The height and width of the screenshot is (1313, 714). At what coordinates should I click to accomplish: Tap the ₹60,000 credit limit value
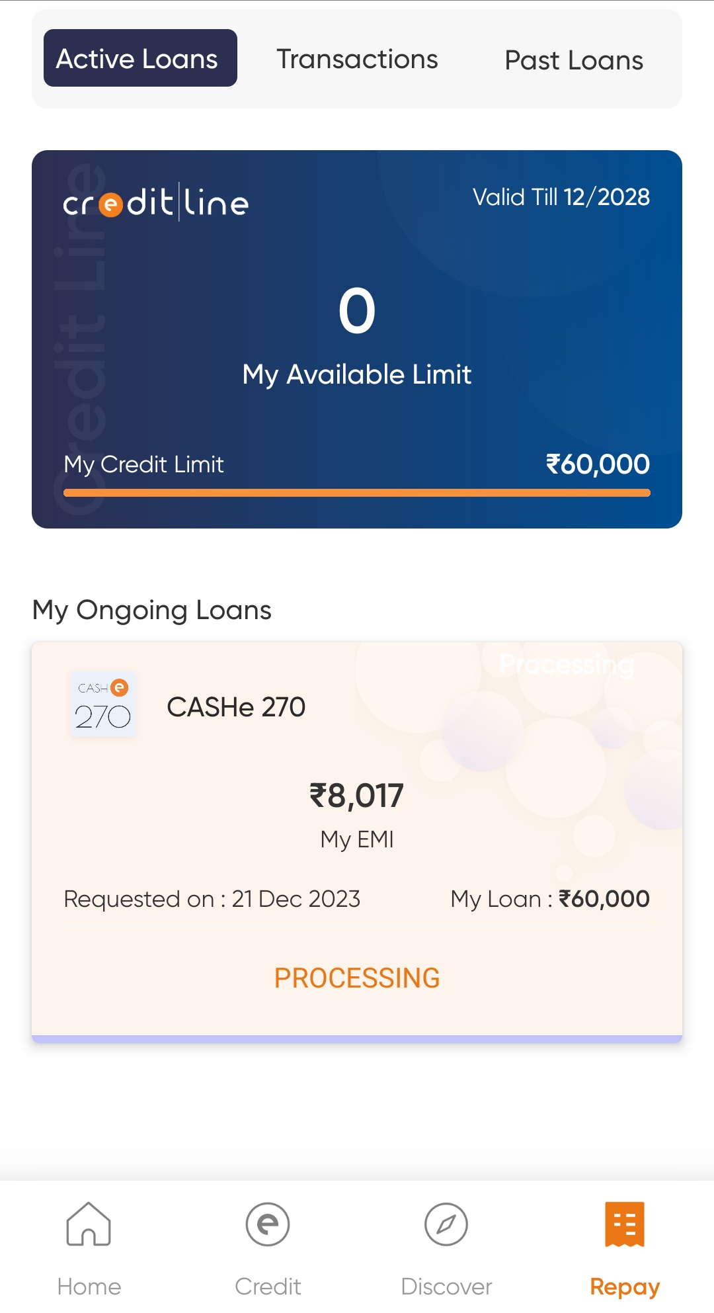coord(598,464)
